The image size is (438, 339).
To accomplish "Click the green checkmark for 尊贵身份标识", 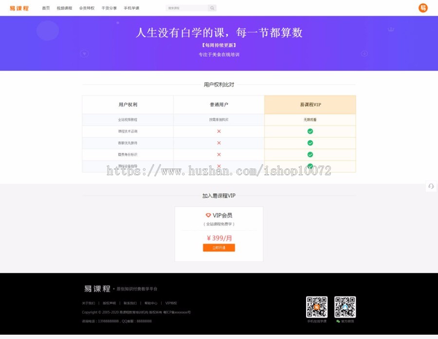I will (310, 154).
